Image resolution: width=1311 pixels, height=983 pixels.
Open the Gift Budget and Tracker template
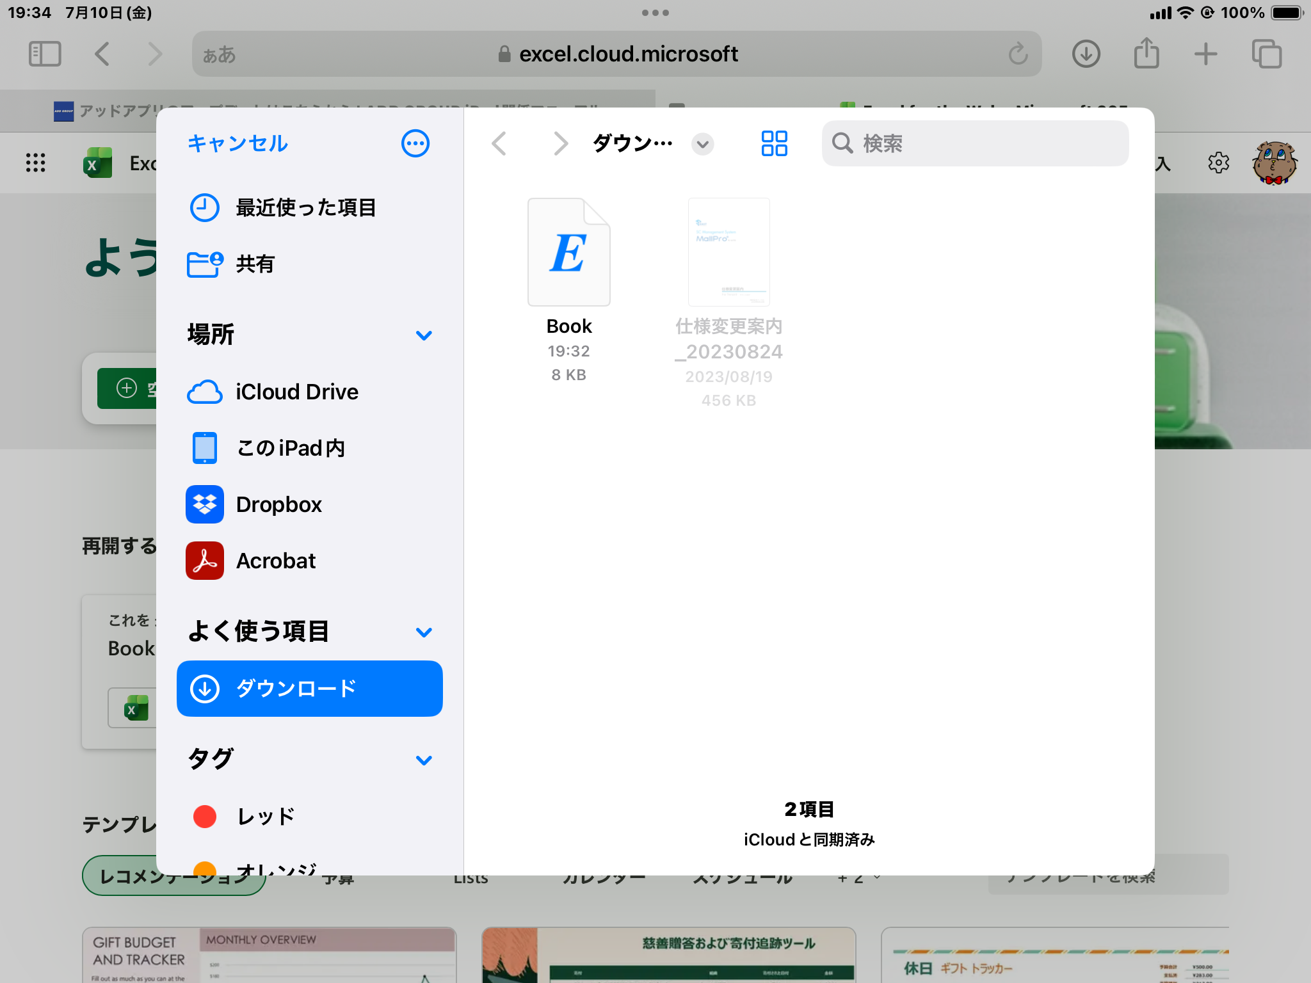click(269, 955)
